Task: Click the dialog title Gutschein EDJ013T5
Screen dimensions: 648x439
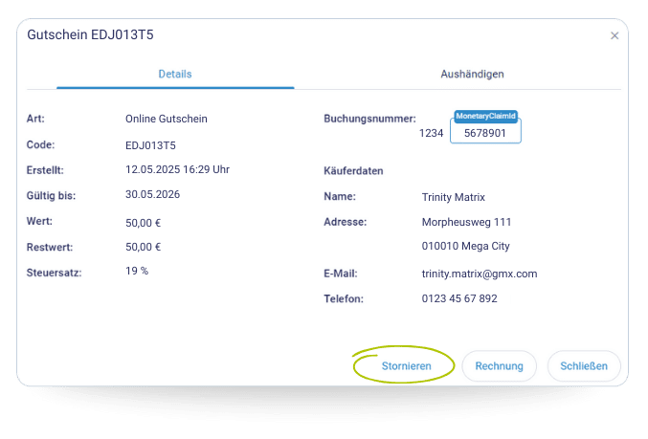Action: coord(90,34)
